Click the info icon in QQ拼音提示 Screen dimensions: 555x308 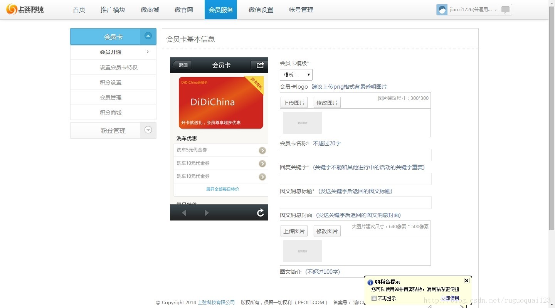(370, 282)
